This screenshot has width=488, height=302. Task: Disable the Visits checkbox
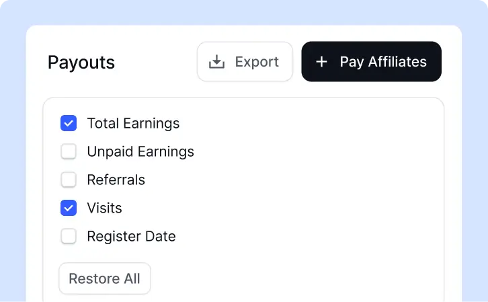(x=69, y=208)
